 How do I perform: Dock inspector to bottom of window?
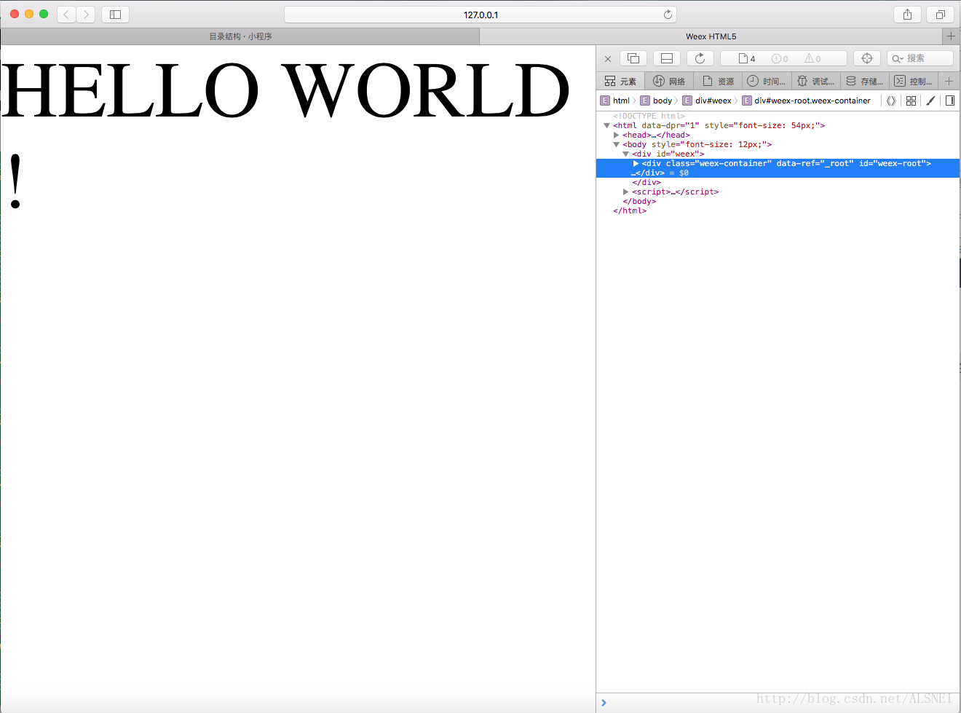click(667, 58)
